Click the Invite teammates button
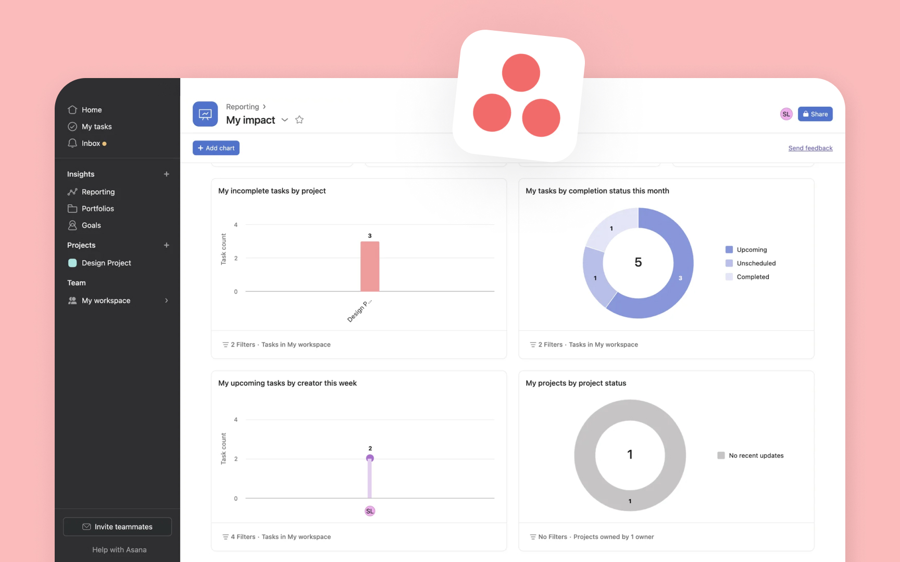900x562 pixels. point(117,527)
